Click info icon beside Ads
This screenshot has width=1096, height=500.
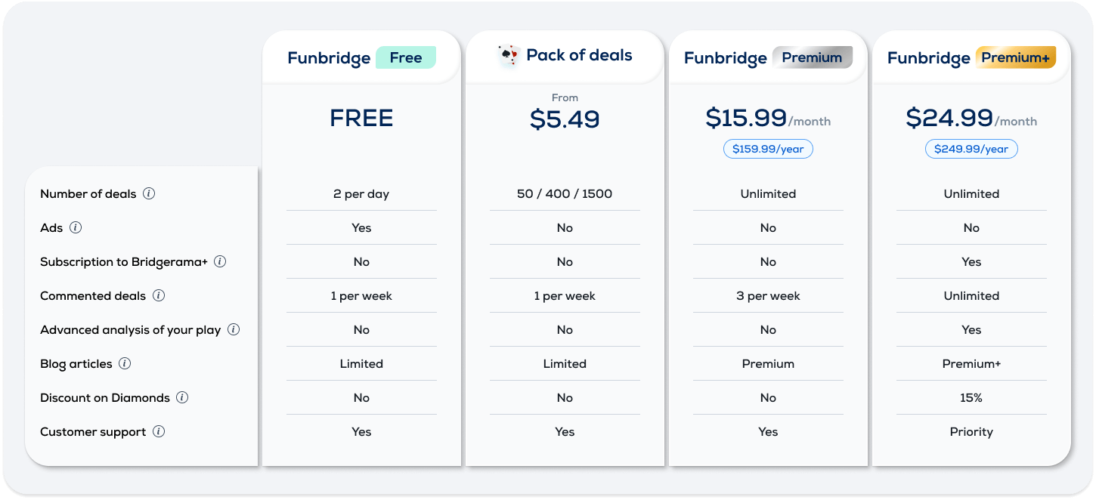click(76, 227)
